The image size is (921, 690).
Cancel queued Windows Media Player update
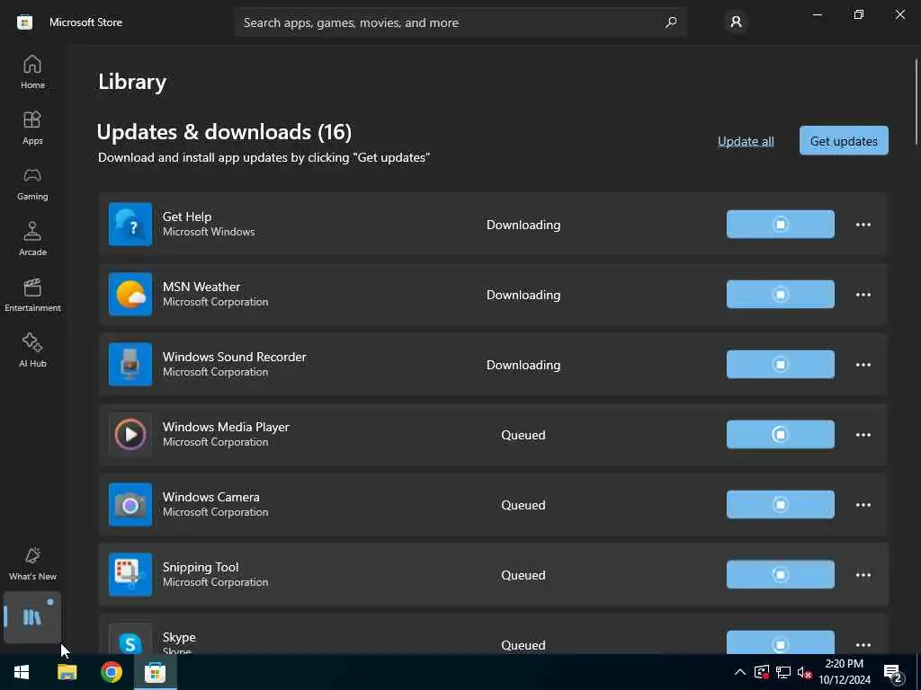pos(780,435)
